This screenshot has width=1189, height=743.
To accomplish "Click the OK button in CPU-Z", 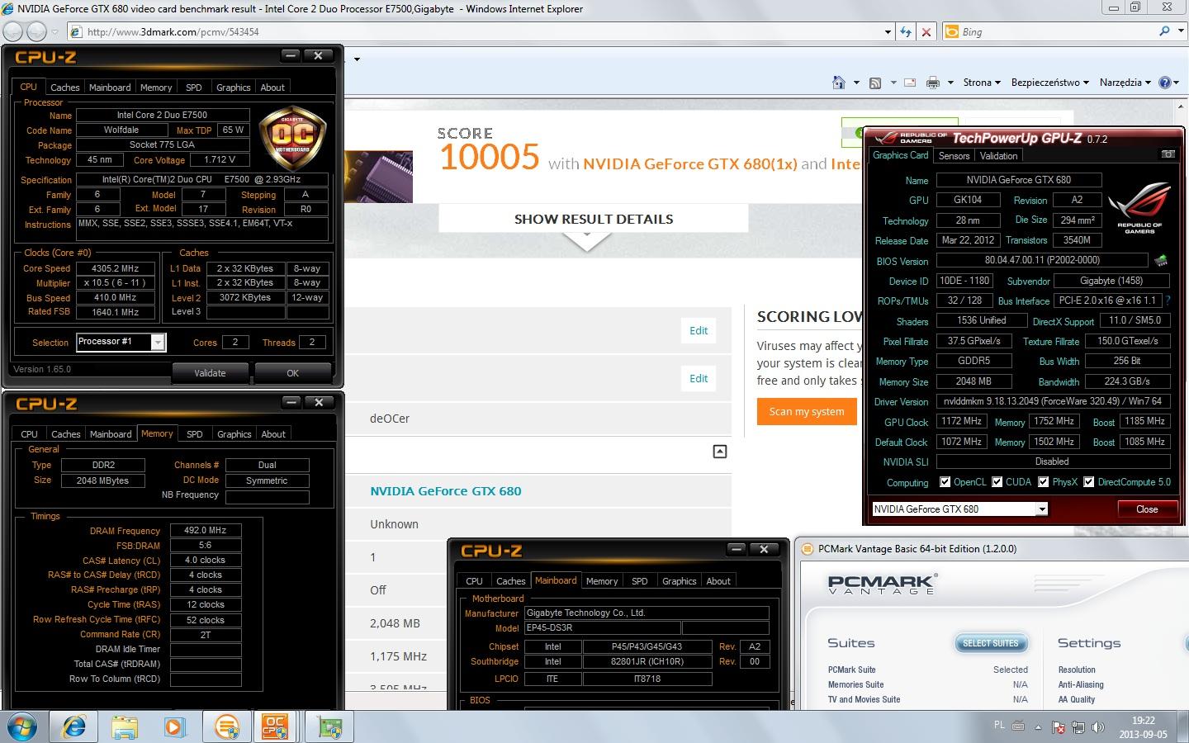I will [292, 373].
